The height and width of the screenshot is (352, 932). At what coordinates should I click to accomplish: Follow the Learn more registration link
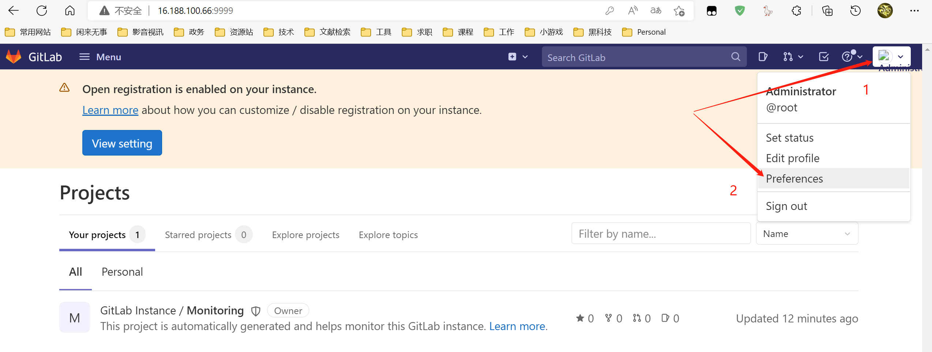[x=110, y=110]
